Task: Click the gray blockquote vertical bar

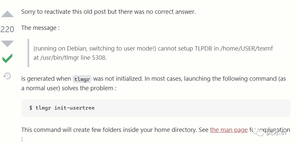Action: click(x=28, y=53)
